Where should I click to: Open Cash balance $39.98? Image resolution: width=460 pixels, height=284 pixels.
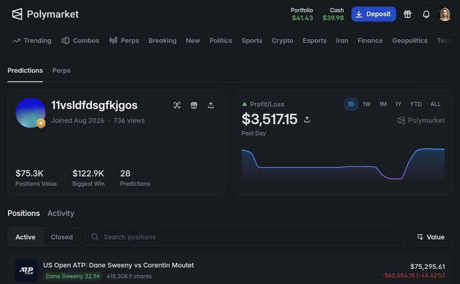point(333,14)
